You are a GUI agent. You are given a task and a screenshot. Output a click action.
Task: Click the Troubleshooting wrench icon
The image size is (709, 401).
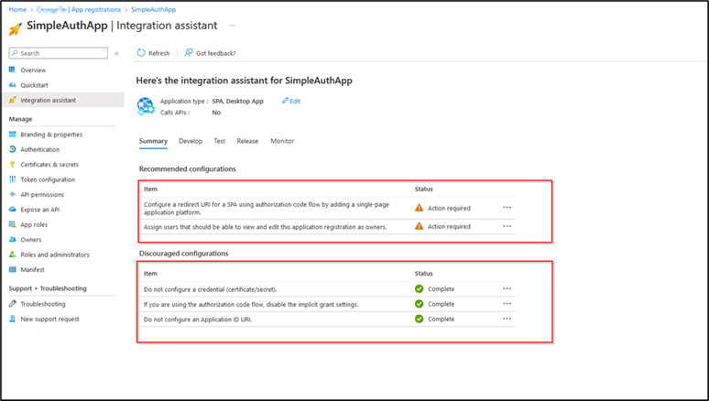(12, 304)
